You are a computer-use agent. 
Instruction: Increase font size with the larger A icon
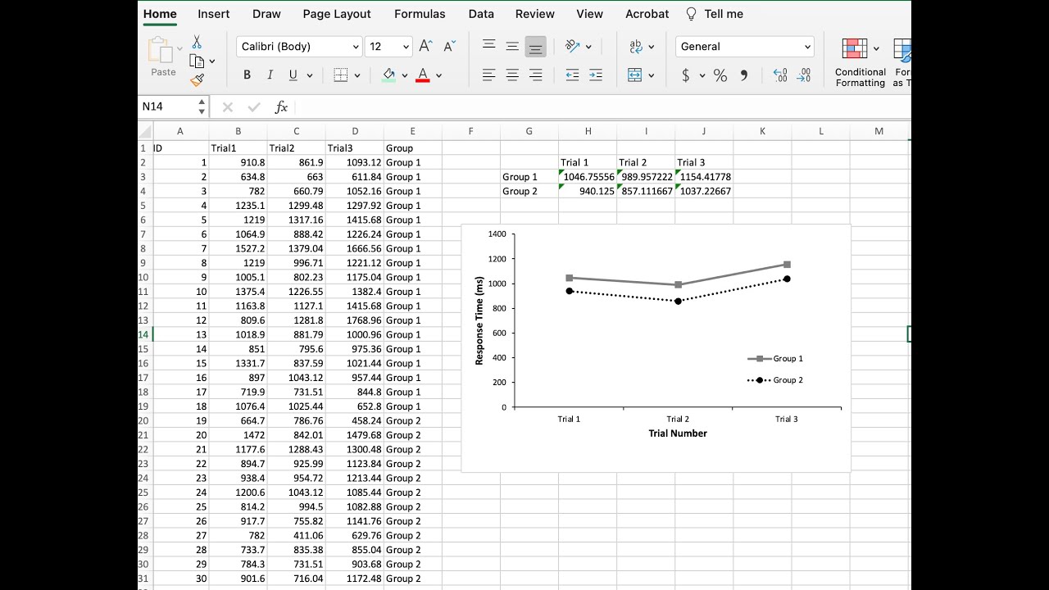click(x=425, y=47)
